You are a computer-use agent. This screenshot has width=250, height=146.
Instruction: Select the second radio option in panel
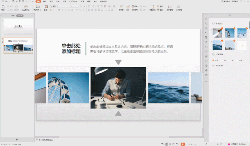(x=222, y=61)
